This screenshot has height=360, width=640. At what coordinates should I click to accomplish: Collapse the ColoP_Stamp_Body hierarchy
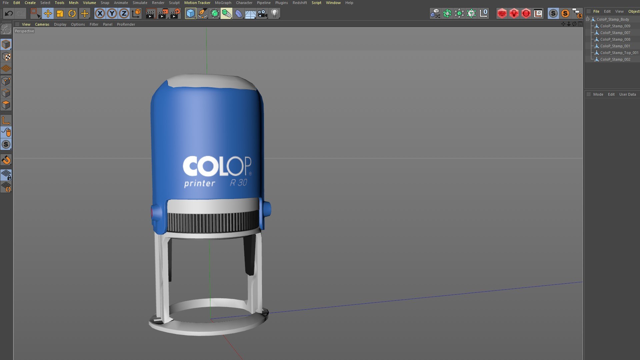click(x=588, y=19)
